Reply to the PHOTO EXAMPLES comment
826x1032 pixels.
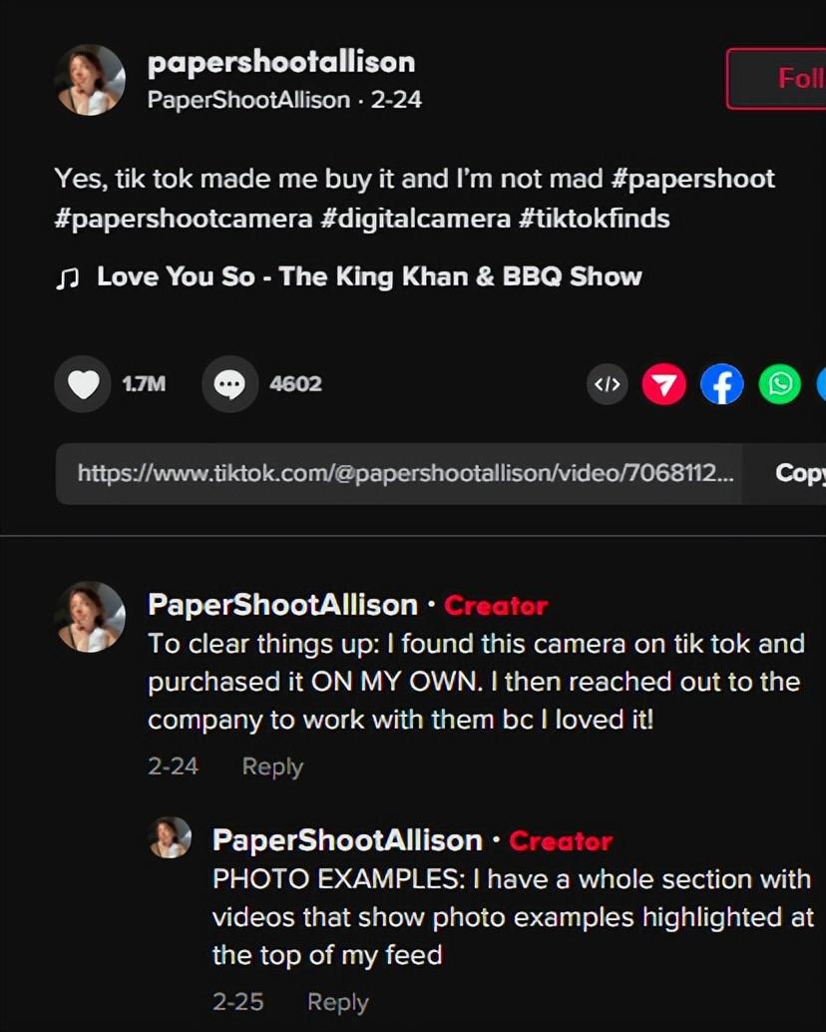(338, 1002)
